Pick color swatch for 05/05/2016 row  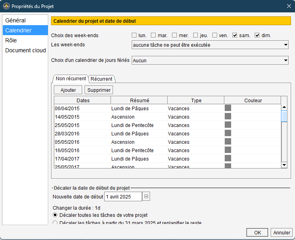pos(228,141)
